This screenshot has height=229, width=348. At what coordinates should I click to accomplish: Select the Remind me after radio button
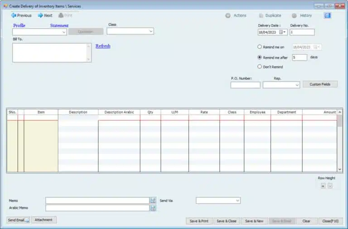coord(260,57)
